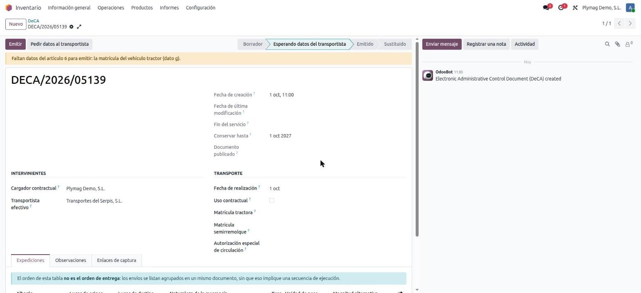Show help tooltip for Cargador contractual

click(x=58, y=187)
